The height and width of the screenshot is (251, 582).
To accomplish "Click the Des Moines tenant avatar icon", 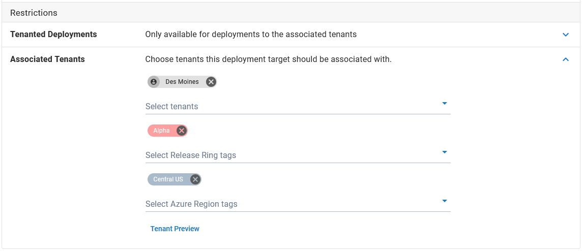I will pos(154,82).
